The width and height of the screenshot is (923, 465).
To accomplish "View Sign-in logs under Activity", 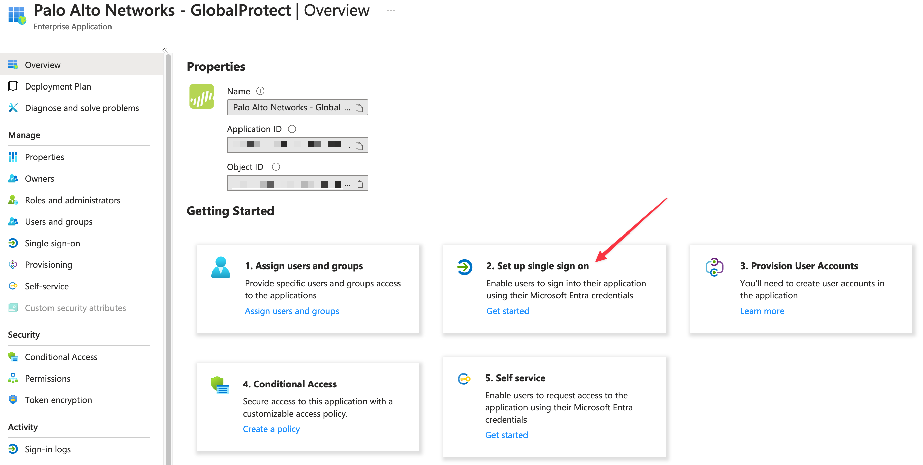I will [47, 449].
